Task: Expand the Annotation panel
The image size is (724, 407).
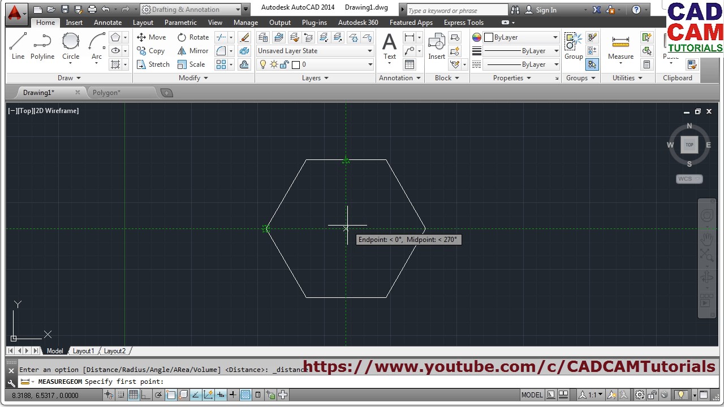Action: point(400,78)
